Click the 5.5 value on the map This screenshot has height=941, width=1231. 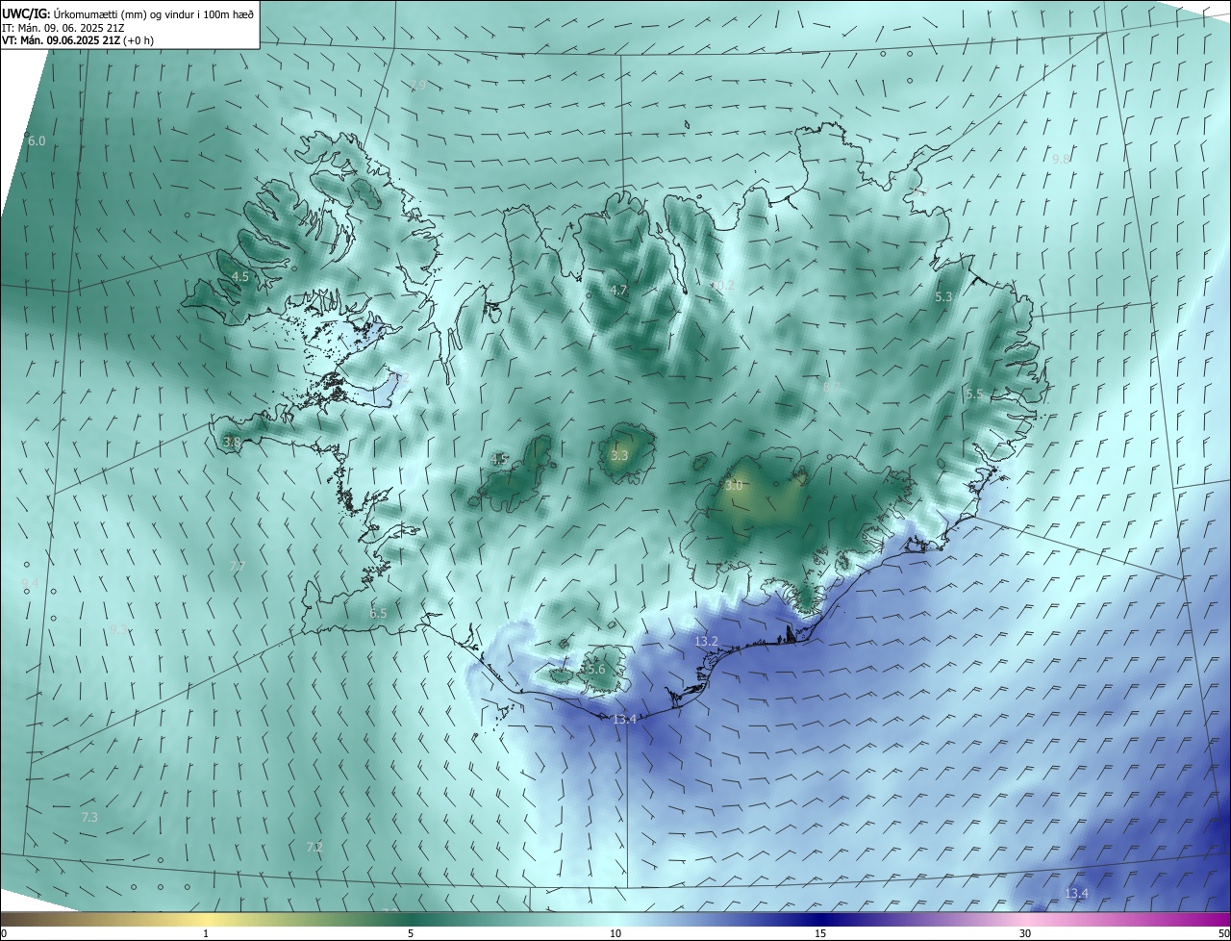[x=974, y=394]
